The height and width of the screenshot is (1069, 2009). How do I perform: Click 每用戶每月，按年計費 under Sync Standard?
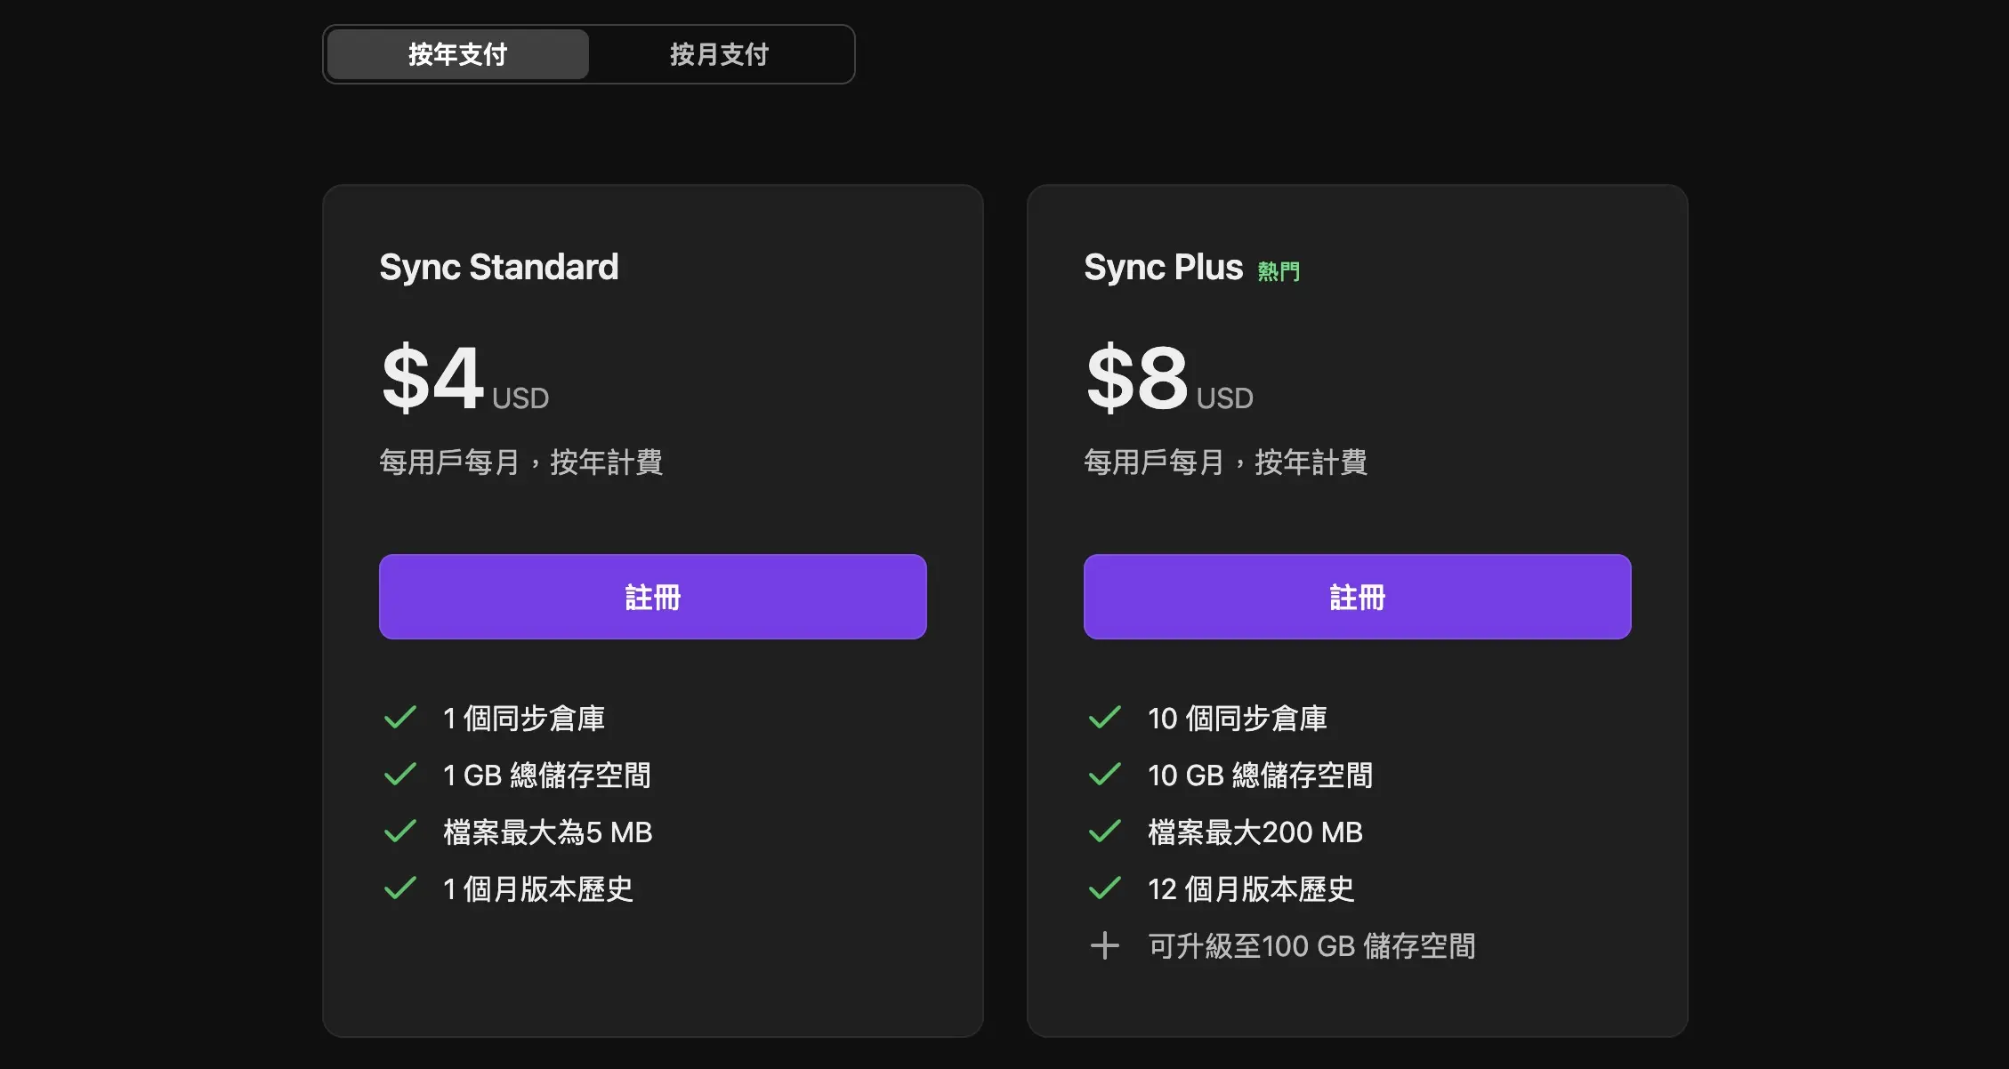click(522, 462)
